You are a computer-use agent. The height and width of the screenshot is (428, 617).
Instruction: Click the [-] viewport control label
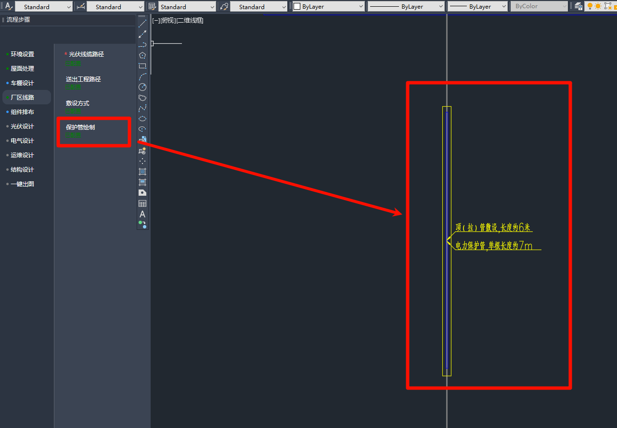pyautogui.click(x=156, y=21)
